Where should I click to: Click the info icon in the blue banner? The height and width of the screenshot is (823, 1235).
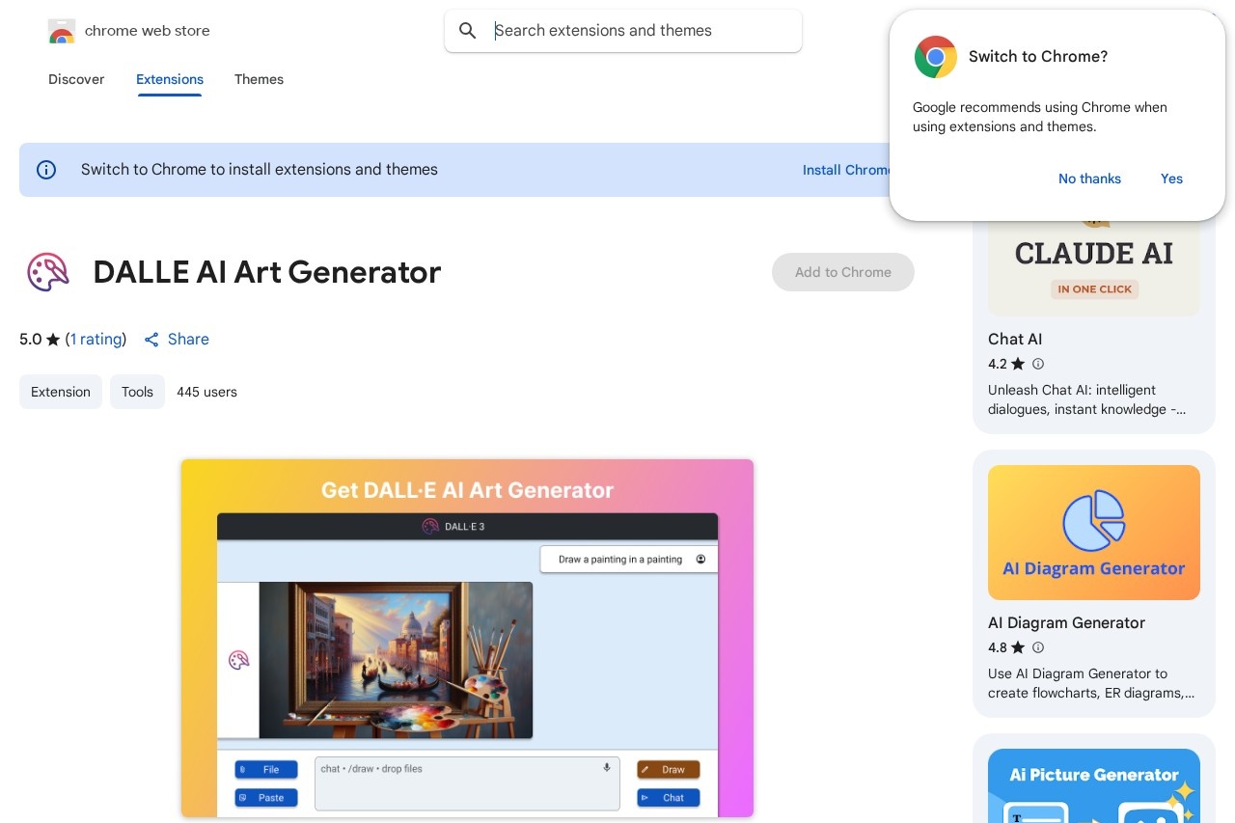(x=46, y=170)
